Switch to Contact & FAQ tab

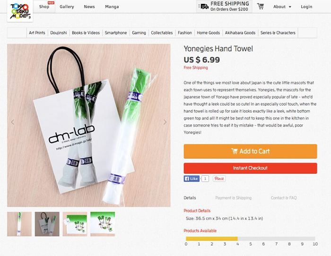pos(284,198)
